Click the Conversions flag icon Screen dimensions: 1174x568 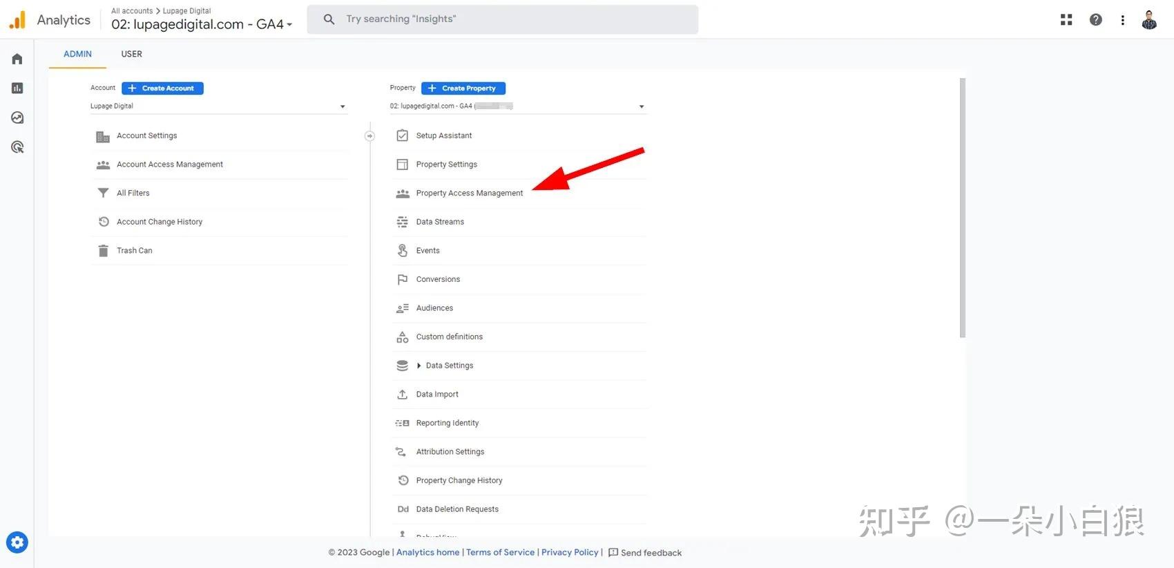pyautogui.click(x=403, y=279)
